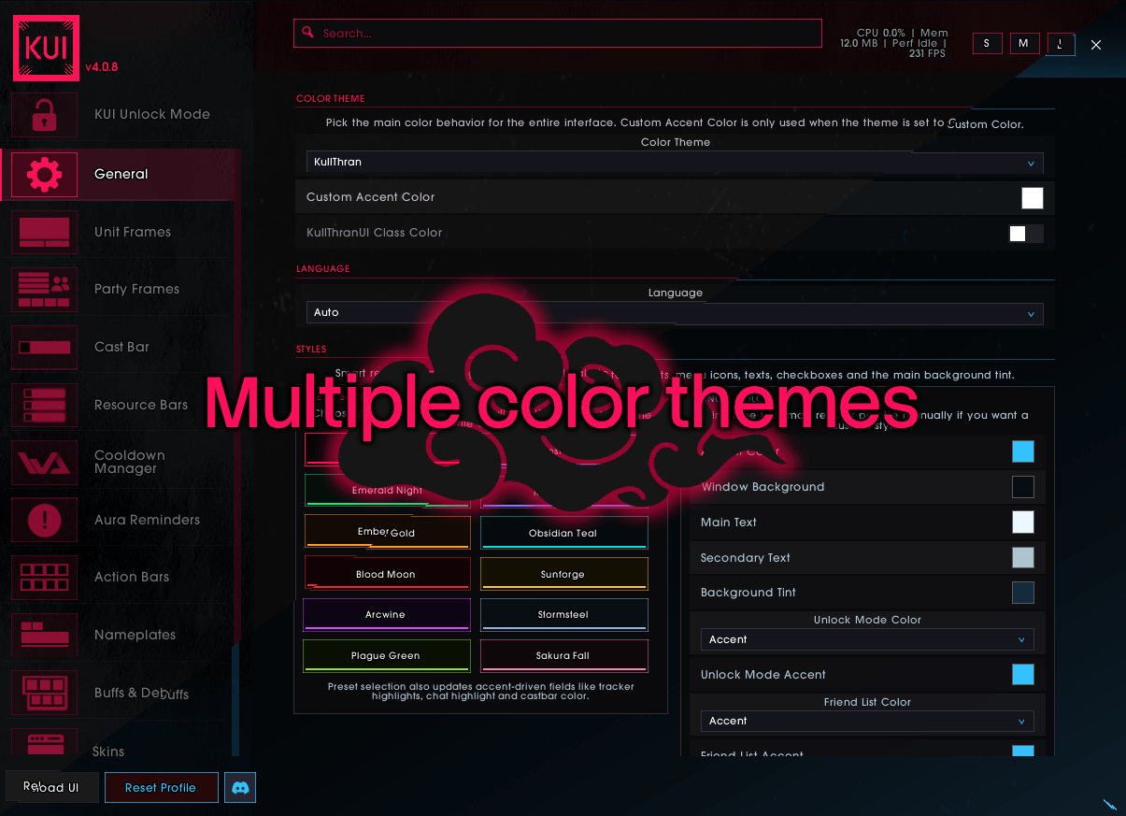
Task: Click the Cast Bar sidebar icon
Action: coord(44,347)
